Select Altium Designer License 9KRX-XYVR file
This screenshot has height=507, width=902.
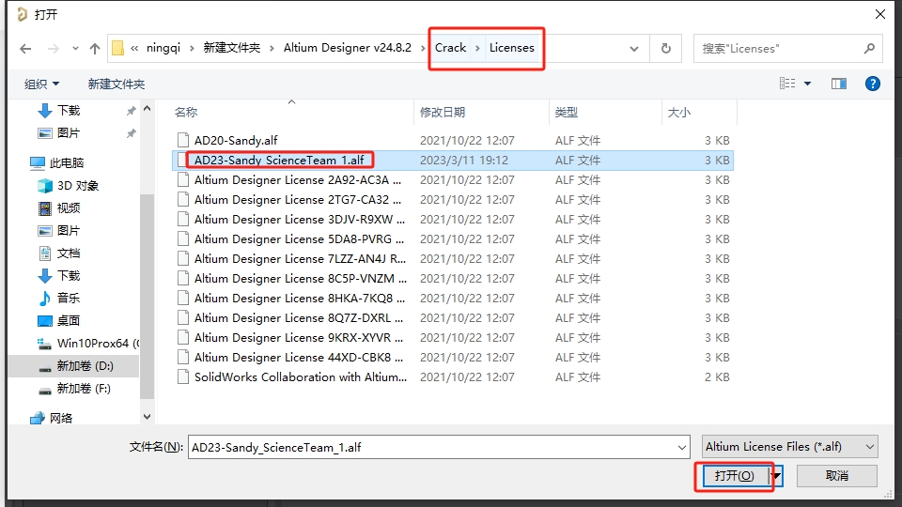(x=453, y=338)
